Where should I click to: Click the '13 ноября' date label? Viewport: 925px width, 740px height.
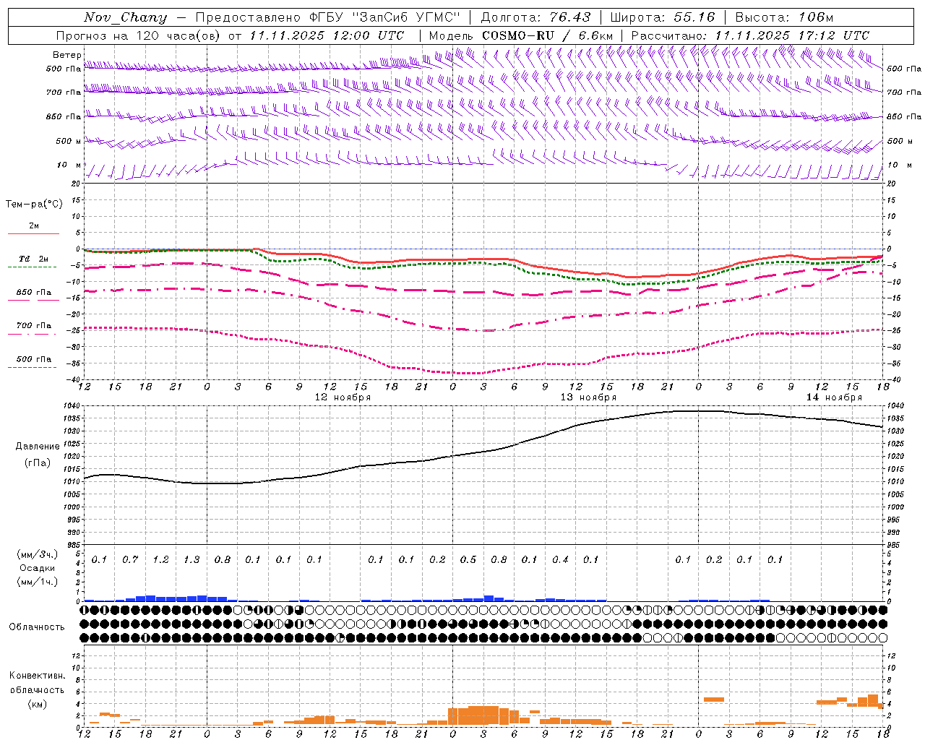(x=588, y=397)
